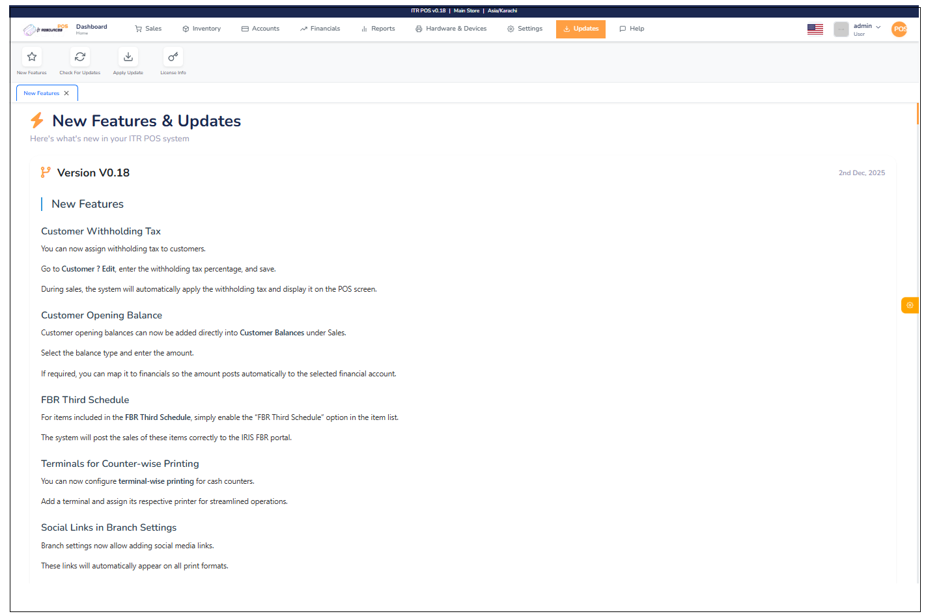The width and height of the screenshot is (926, 616).
Task: Open the Help menu
Action: click(x=632, y=29)
